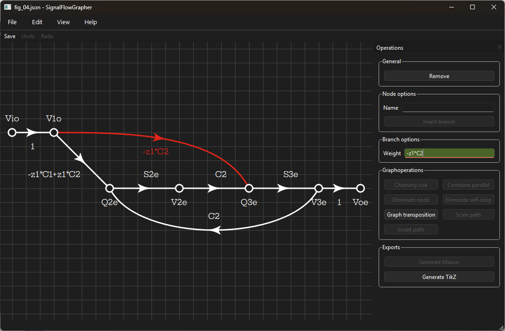Click the Vio node circle
This screenshot has height=331, width=505.
12,132
